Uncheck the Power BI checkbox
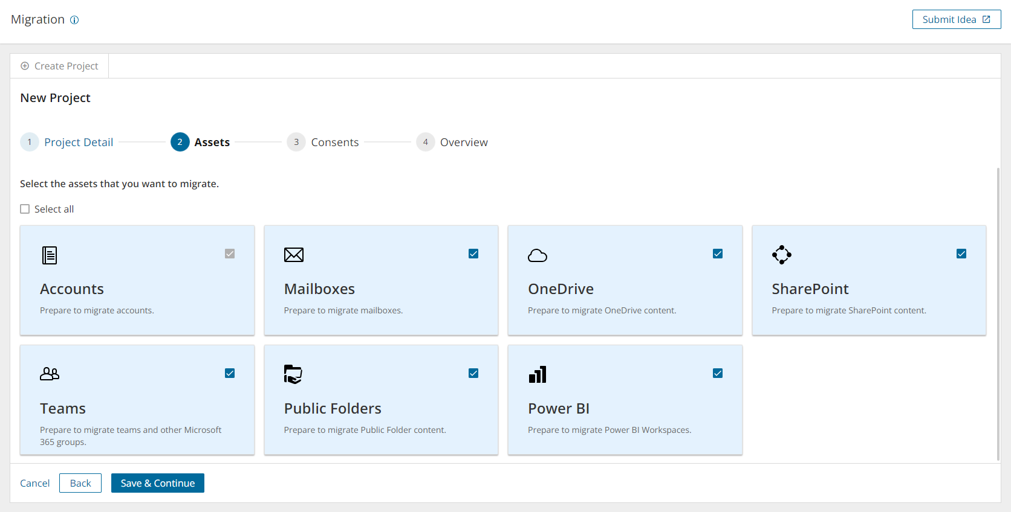 (x=718, y=373)
